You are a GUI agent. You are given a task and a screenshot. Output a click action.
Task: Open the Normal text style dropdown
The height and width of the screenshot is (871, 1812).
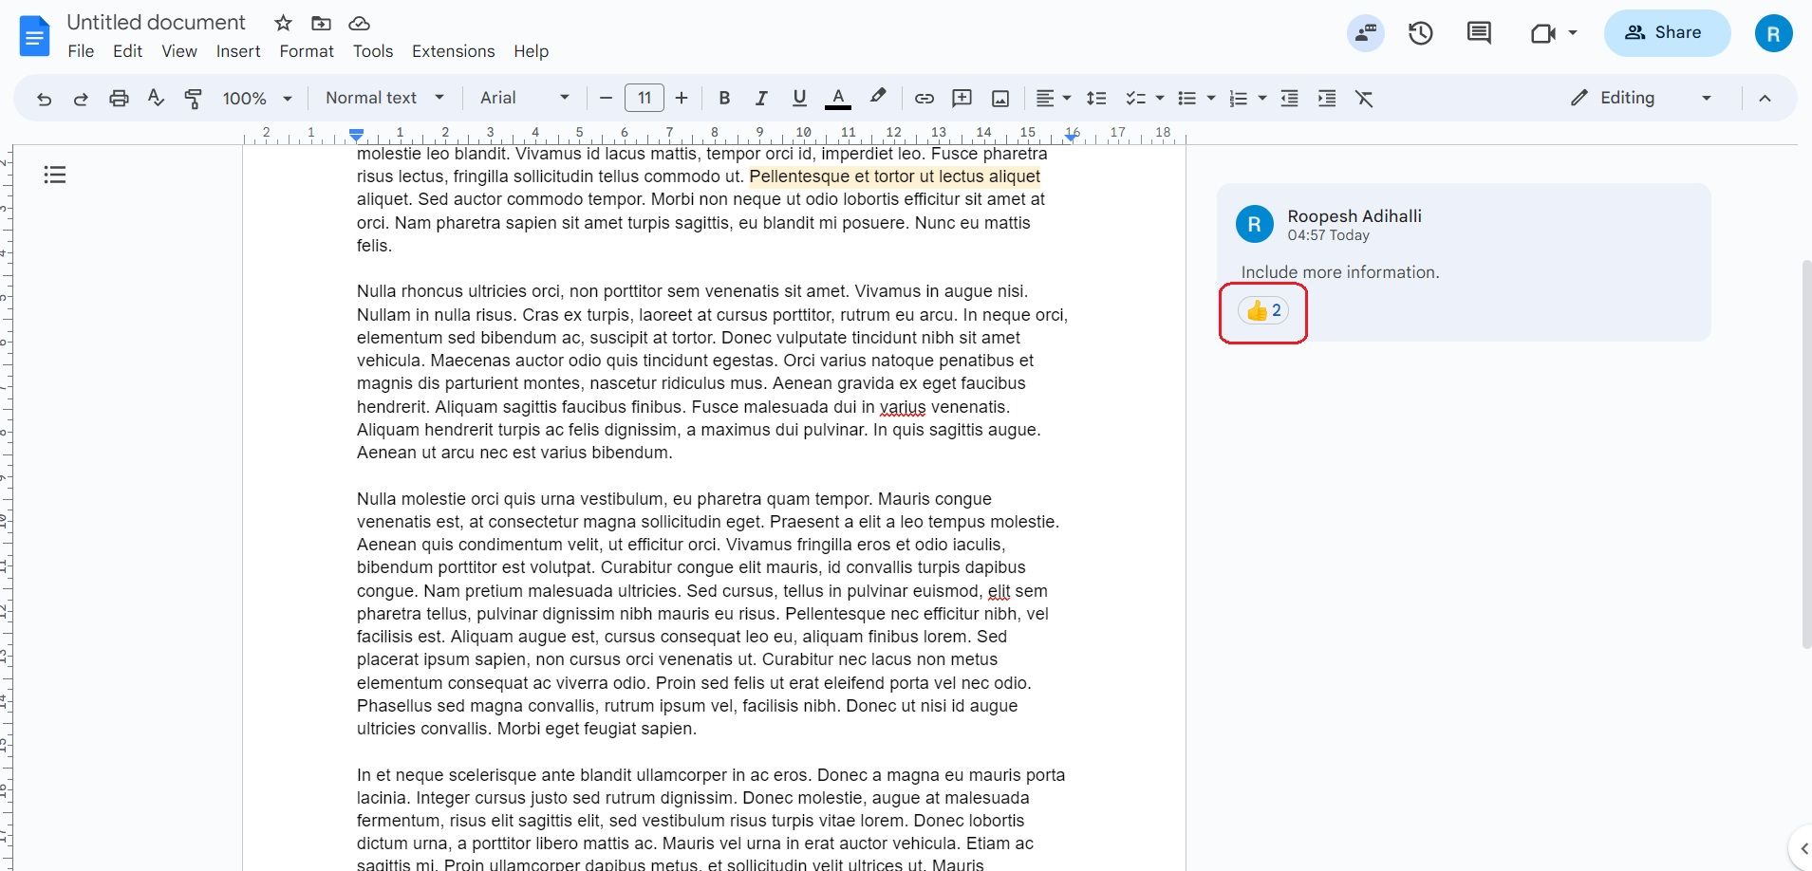point(384,98)
